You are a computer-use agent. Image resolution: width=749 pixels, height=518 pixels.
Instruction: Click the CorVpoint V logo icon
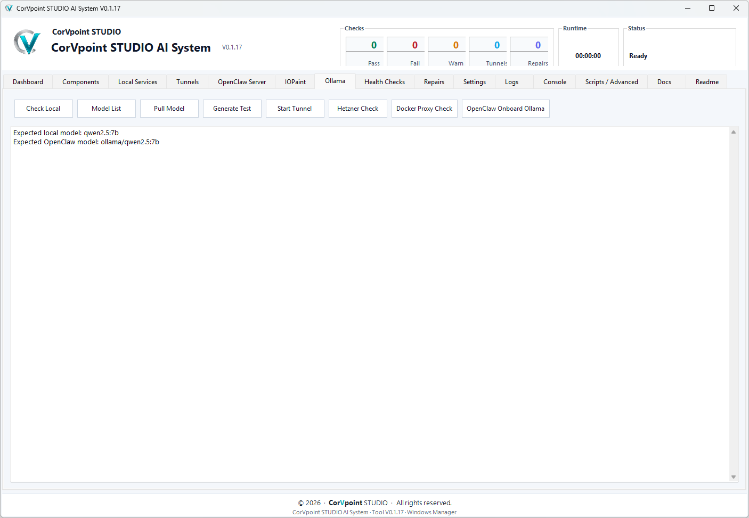(x=27, y=42)
